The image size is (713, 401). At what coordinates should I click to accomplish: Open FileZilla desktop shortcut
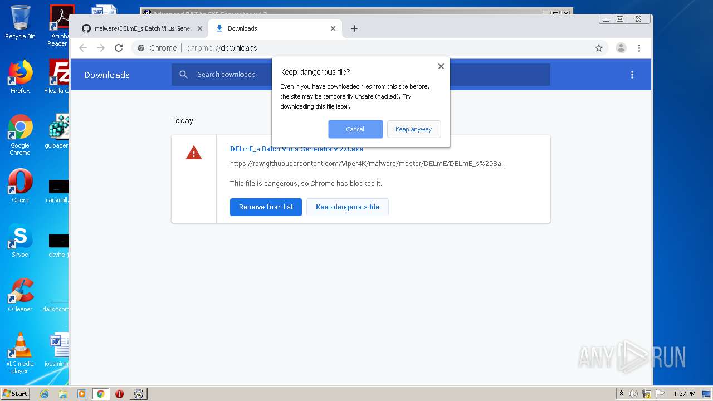click(58, 77)
